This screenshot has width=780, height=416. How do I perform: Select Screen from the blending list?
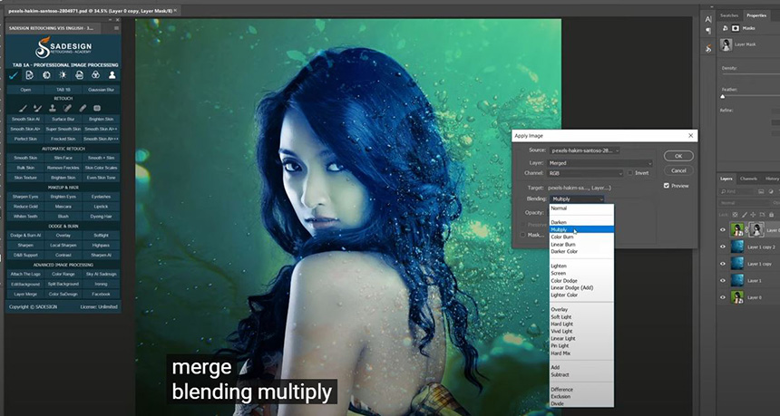click(x=560, y=274)
